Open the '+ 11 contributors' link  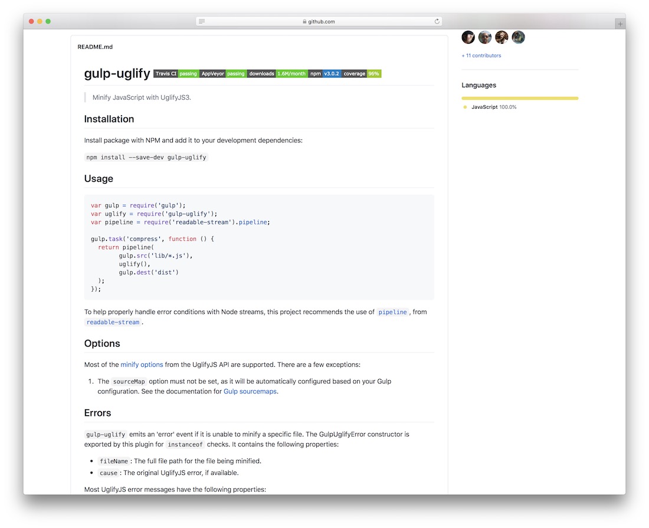coord(481,56)
